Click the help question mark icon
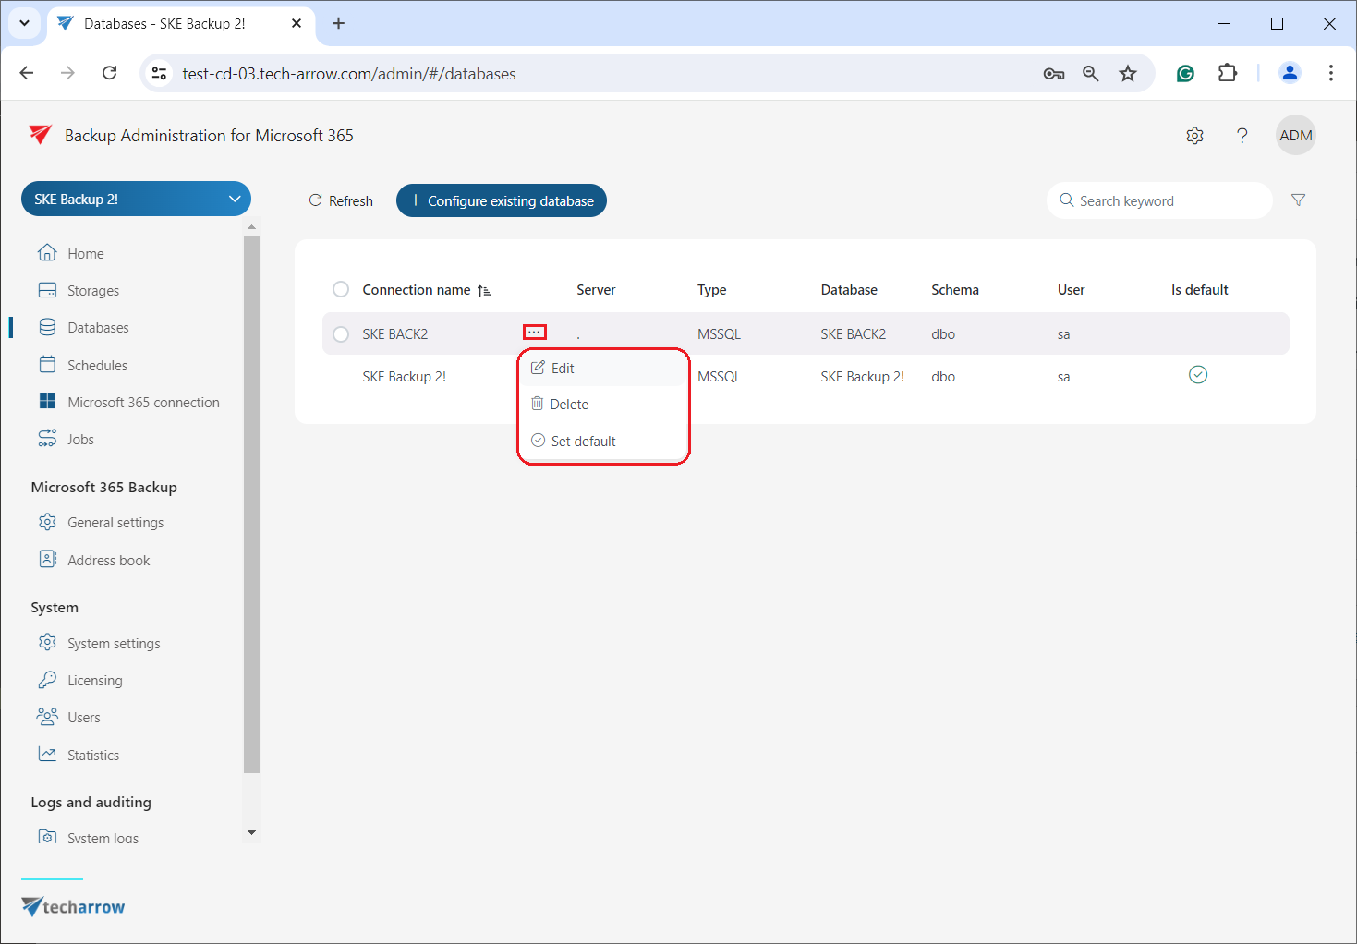The image size is (1357, 944). tap(1242, 136)
